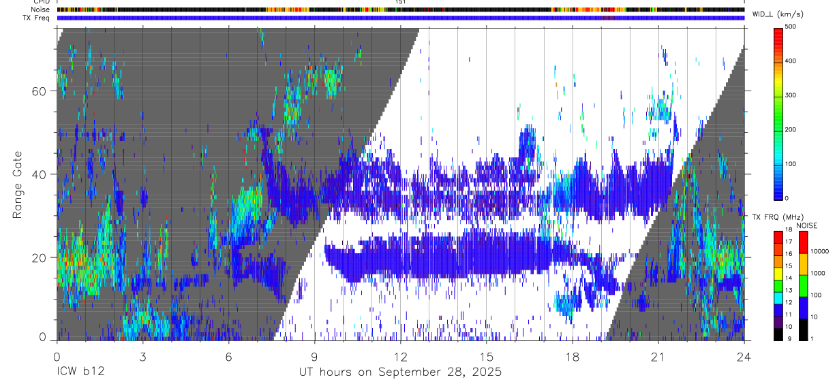Click x-axis tick label '3'
The image size is (837, 386).
click(x=142, y=357)
